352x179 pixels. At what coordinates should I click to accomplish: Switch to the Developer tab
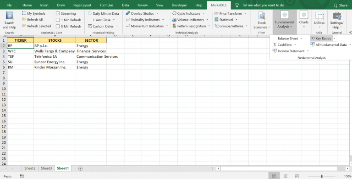tap(179, 5)
